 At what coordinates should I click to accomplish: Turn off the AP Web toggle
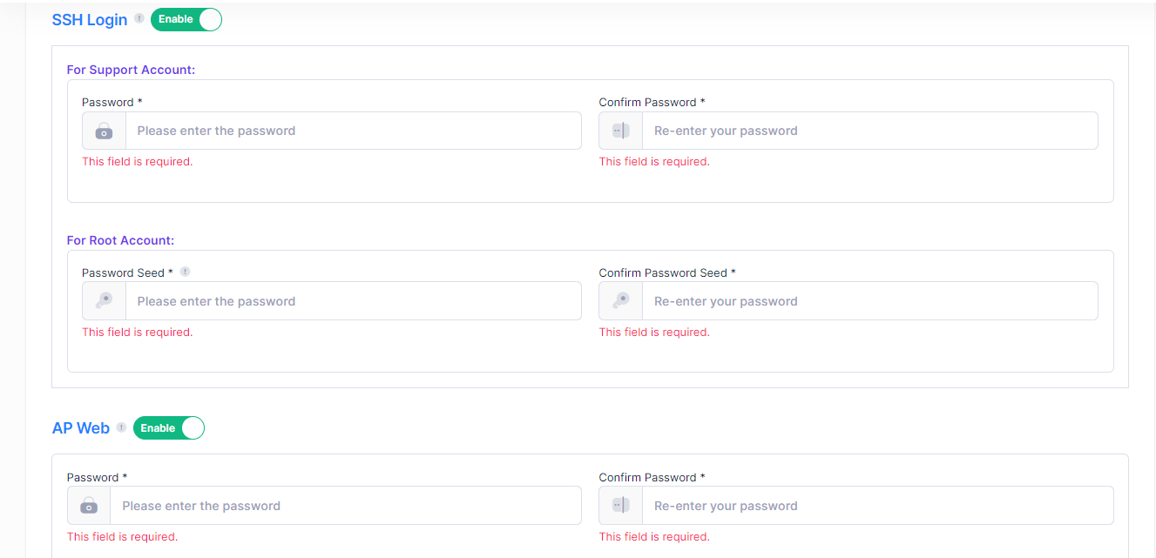[x=169, y=428]
